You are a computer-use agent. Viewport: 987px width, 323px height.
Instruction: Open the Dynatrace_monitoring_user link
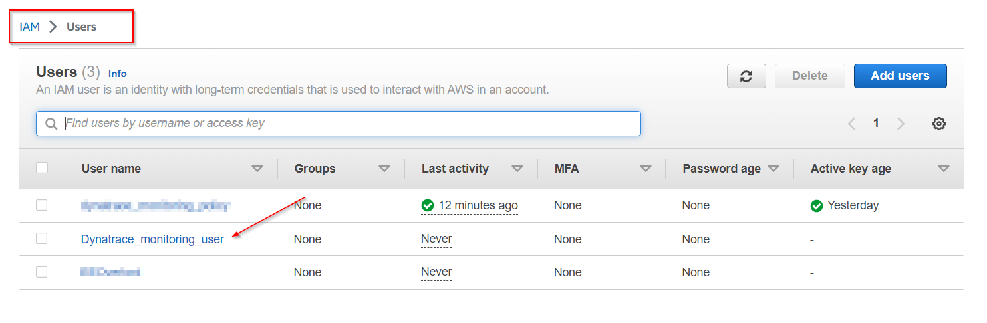[152, 239]
